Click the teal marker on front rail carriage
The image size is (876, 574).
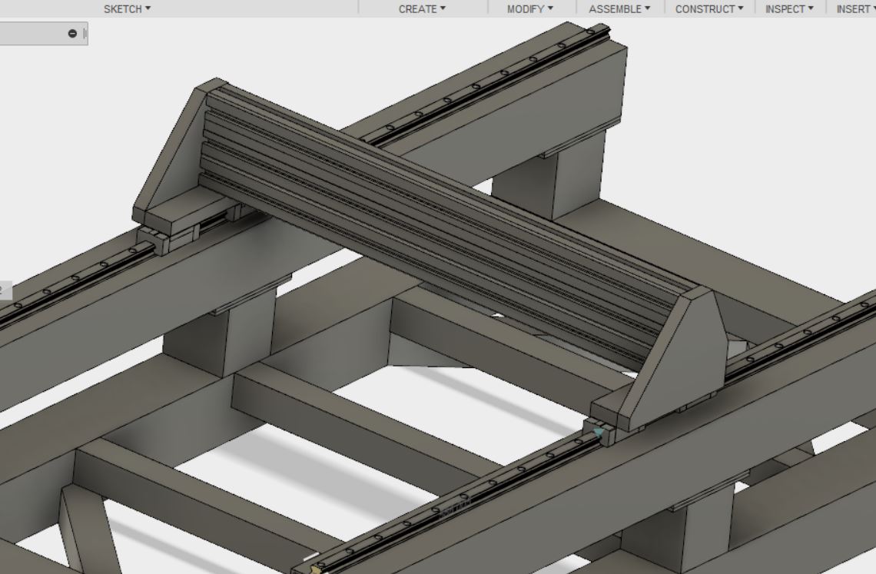tap(599, 433)
